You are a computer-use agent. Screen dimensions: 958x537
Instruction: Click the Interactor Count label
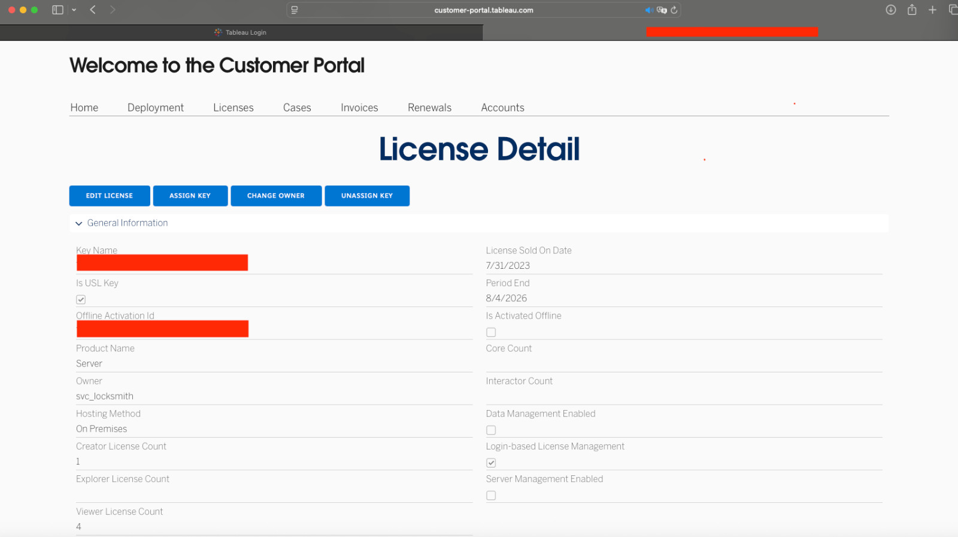[519, 381]
